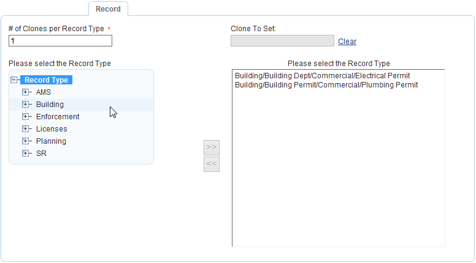Focus the number of clones input field
The image size is (476, 263).
point(60,41)
